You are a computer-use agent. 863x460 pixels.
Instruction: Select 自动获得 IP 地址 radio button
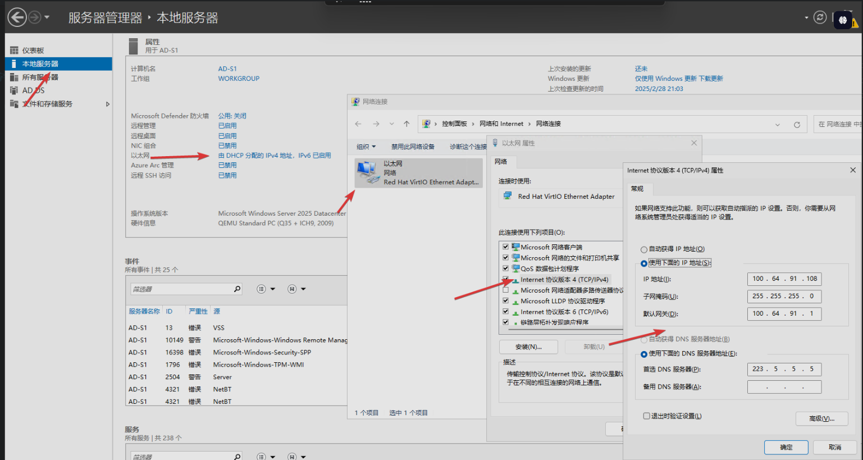click(x=644, y=249)
